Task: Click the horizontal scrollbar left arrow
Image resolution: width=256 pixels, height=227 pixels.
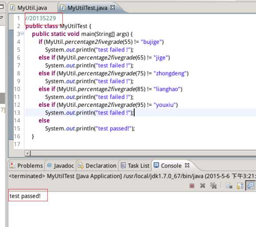Action: pos(27,153)
